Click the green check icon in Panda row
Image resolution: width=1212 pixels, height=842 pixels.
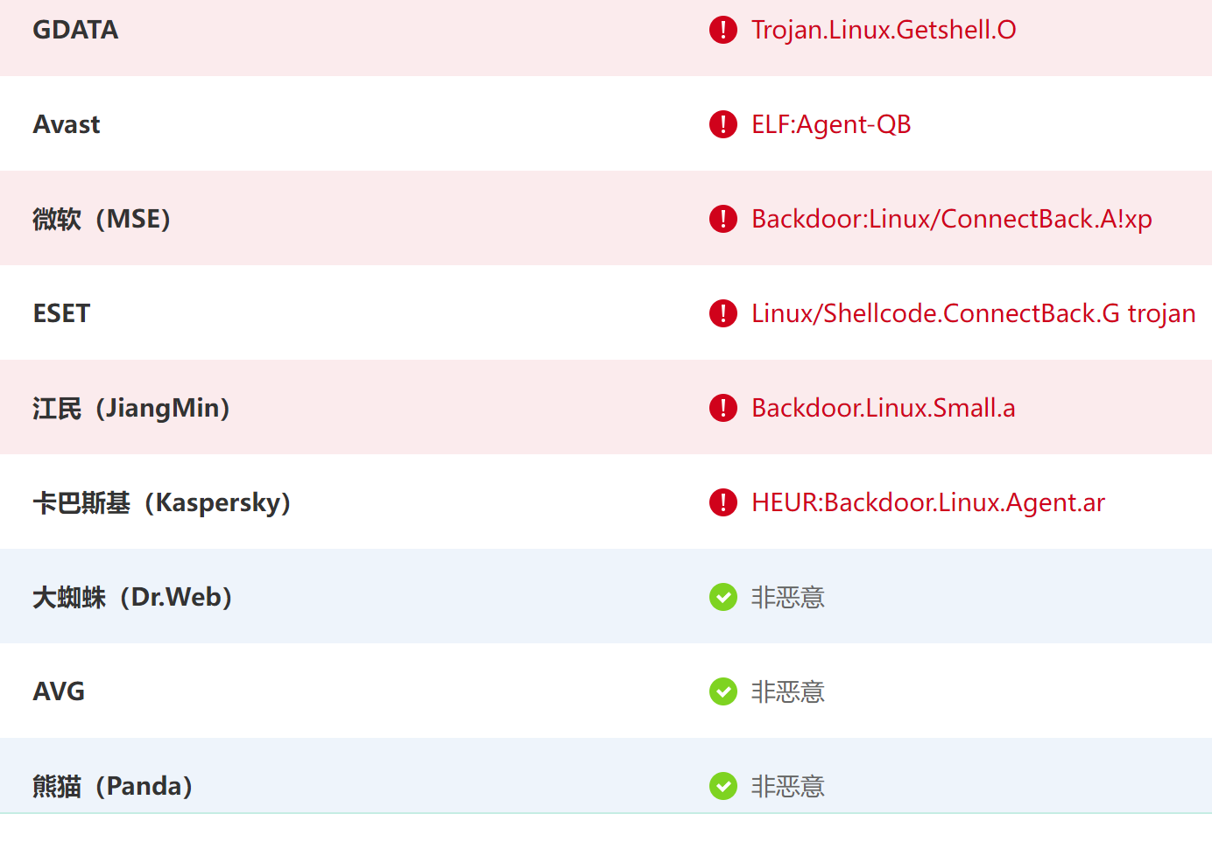tap(723, 786)
